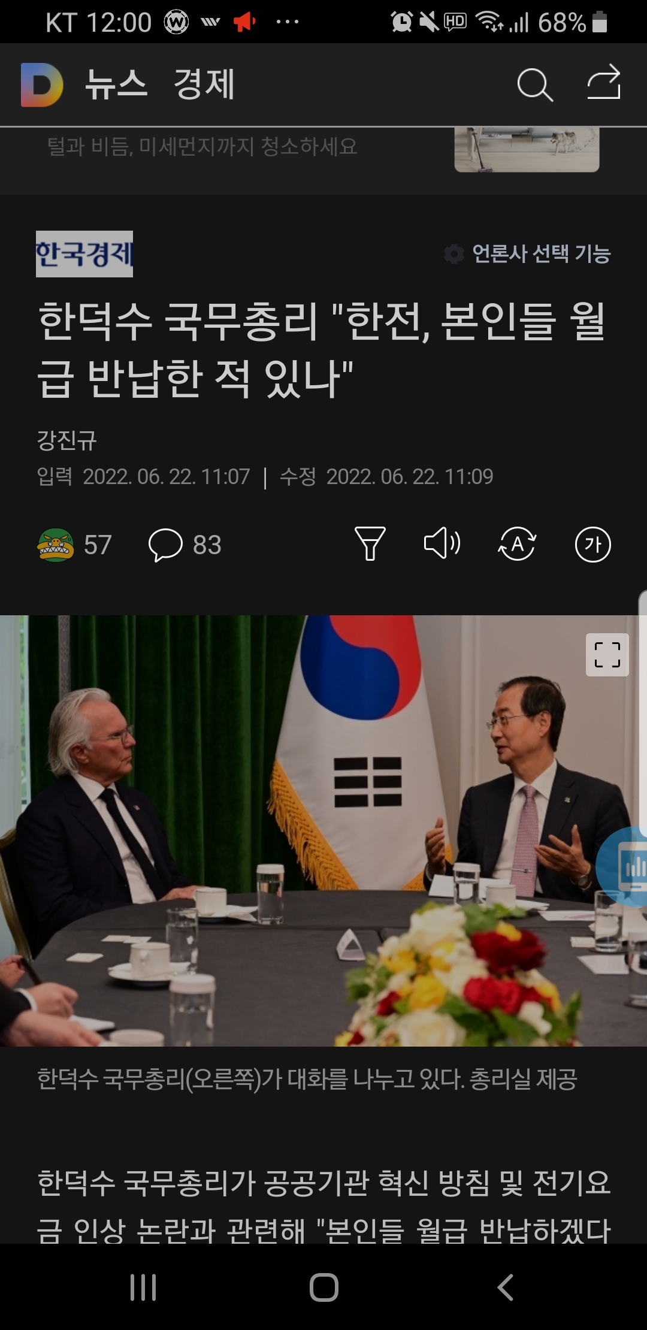Open 언론사 선택 기능 settings
The height and width of the screenshot is (1330, 647).
tap(527, 254)
